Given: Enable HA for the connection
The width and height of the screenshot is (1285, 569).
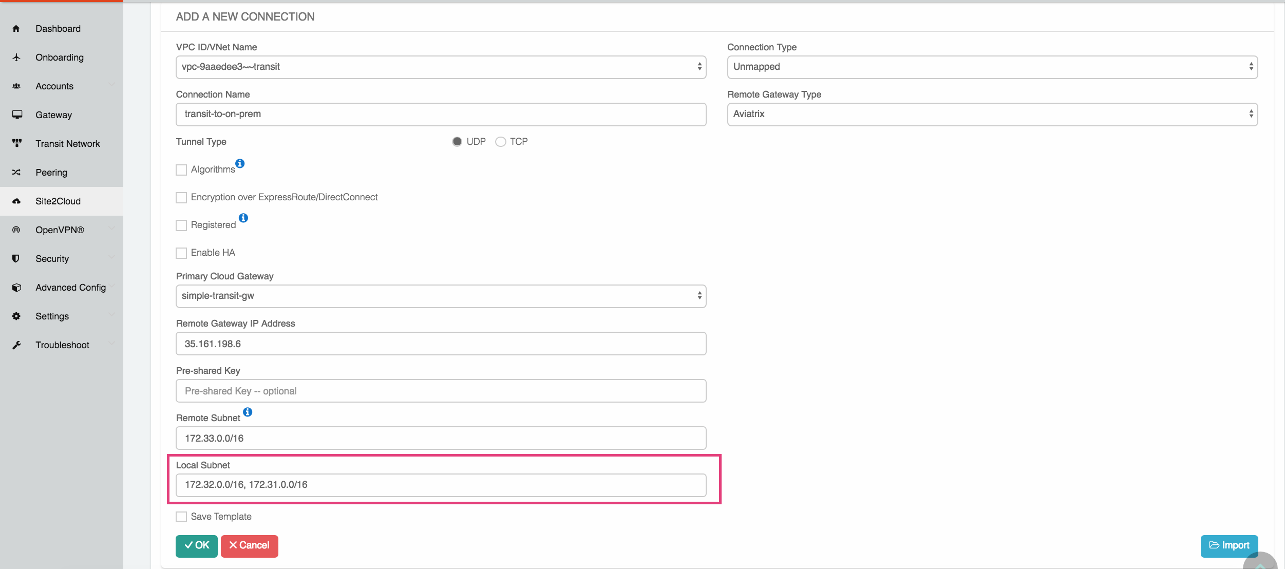Looking at the screenshot, I should 181,253.
